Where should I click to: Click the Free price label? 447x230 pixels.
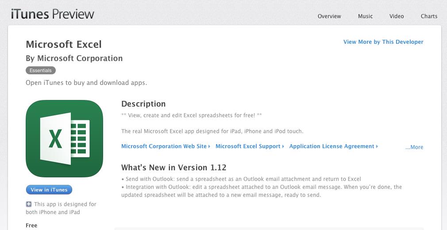pyautogui.click(x=31, y=226)
